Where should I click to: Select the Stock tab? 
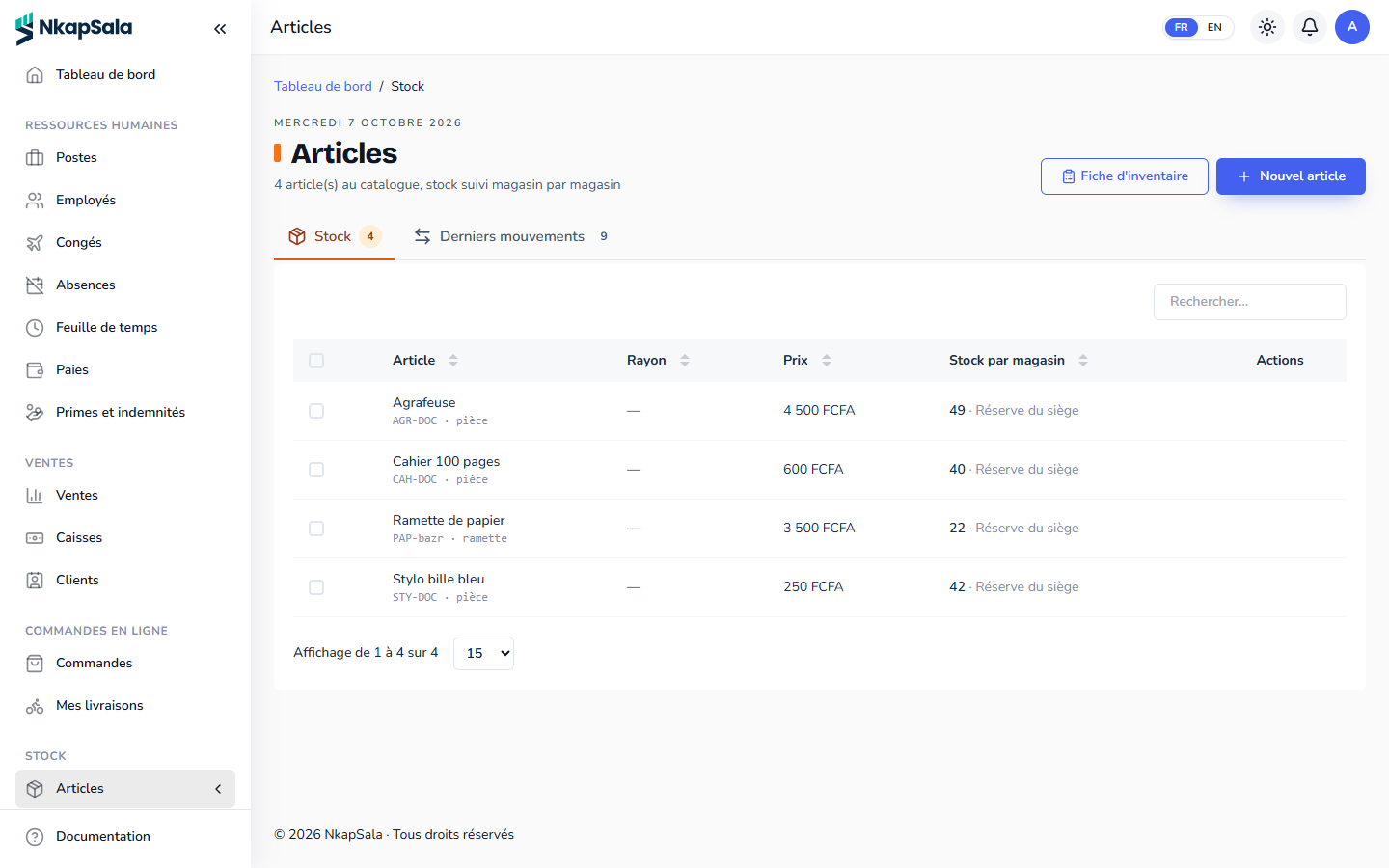335,236
